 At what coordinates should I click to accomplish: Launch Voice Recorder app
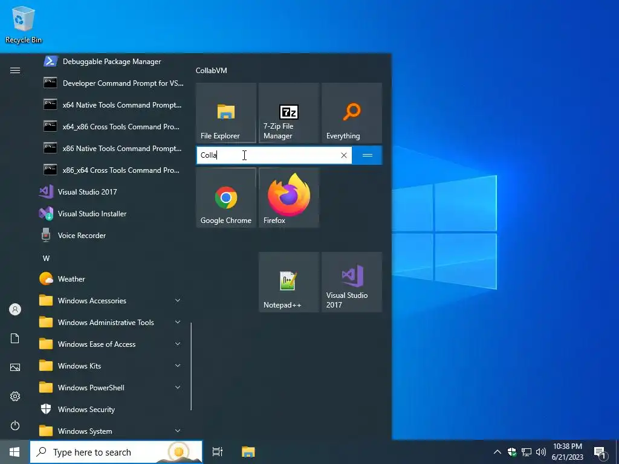click(112, 235)
